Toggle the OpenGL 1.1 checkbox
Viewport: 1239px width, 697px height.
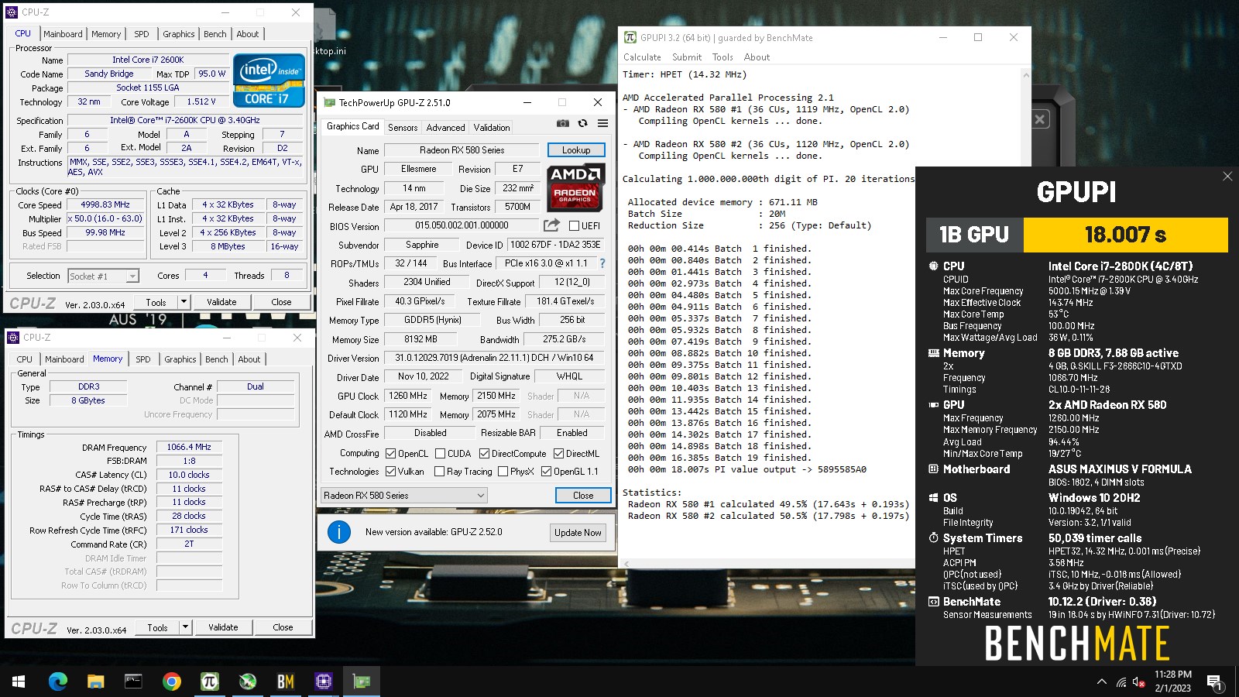[546, 472]
